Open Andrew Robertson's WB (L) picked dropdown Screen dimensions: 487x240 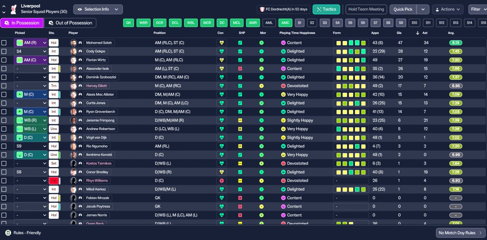click(x=30, y=129)
